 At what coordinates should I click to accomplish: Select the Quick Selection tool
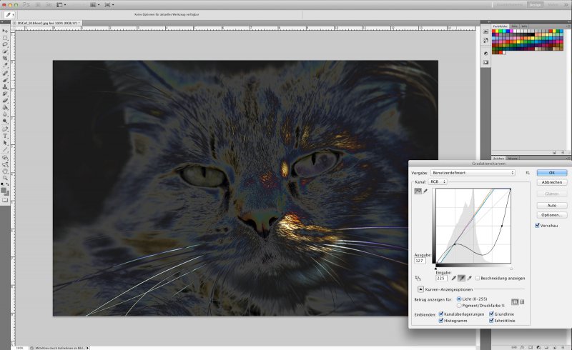coord(5,51)
